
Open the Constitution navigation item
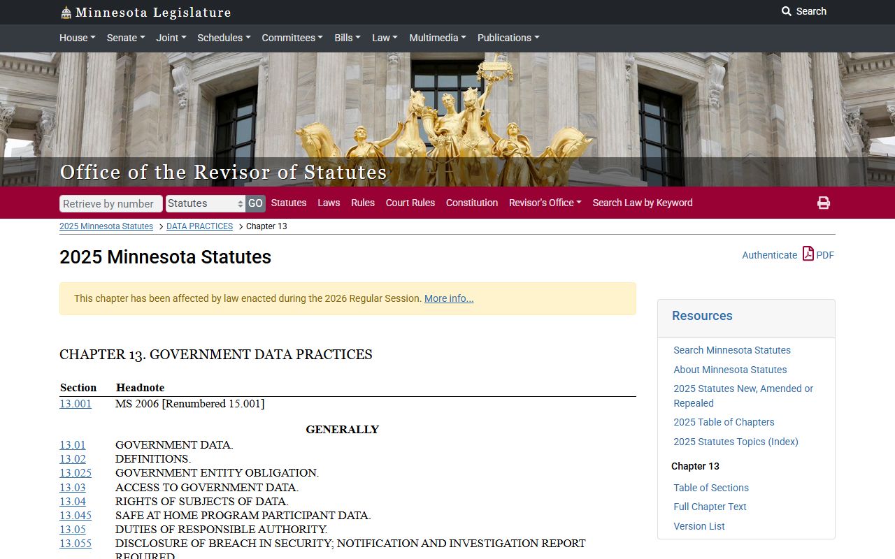[x=472, y=203]
